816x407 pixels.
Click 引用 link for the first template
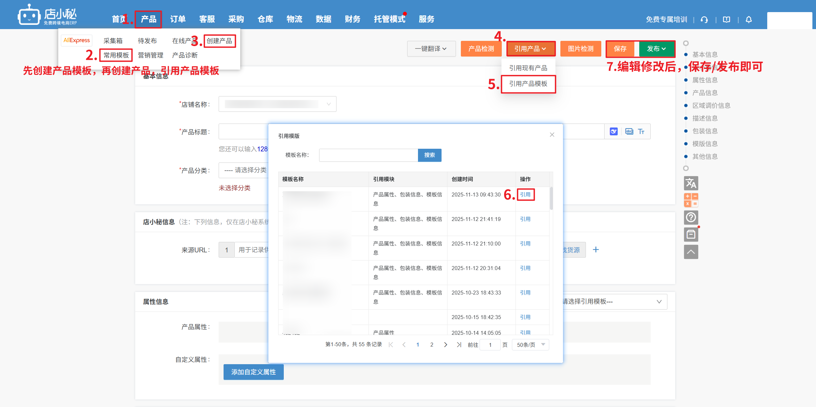[525, 195]
